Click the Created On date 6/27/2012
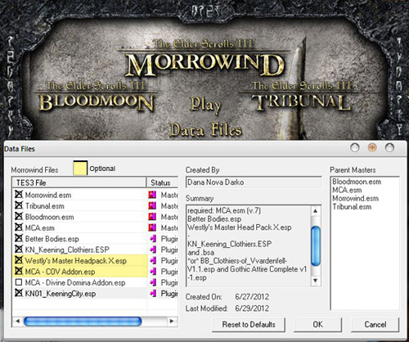The height and width of the screenshot is (342, 409). coord(252,297)
